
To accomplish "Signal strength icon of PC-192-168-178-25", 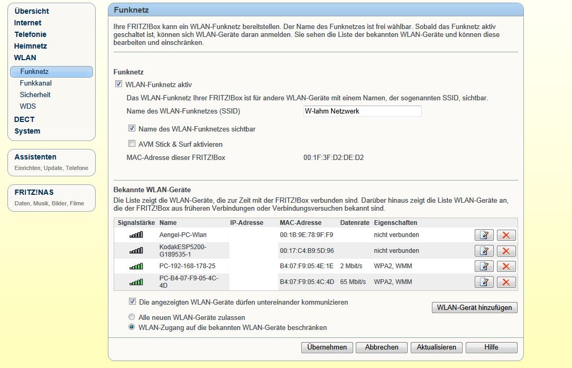I will [136, 266].
